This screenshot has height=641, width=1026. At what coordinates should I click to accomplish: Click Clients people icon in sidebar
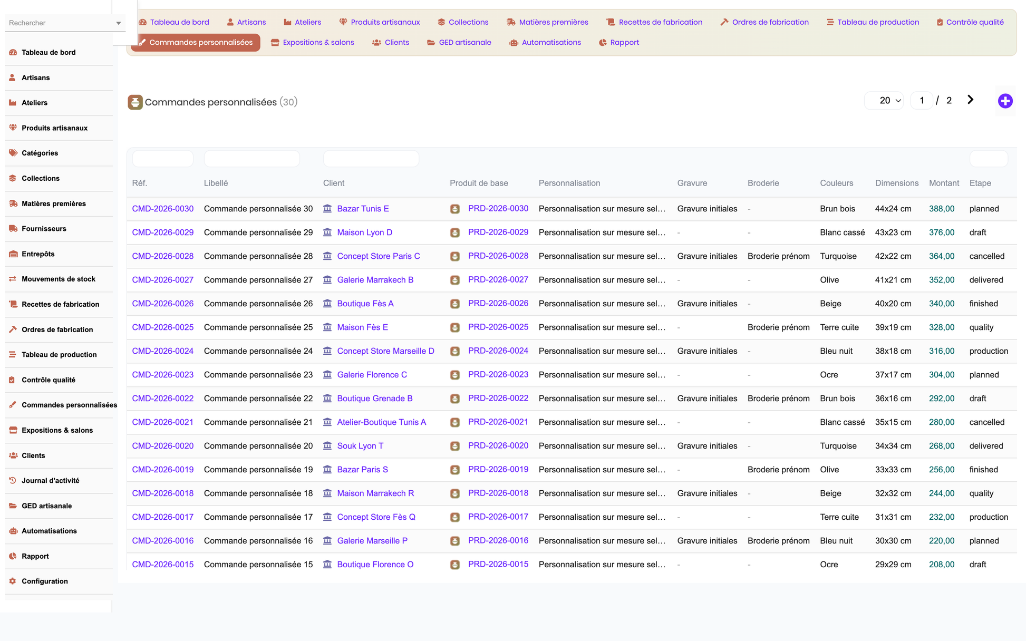[x=13, y=455]
